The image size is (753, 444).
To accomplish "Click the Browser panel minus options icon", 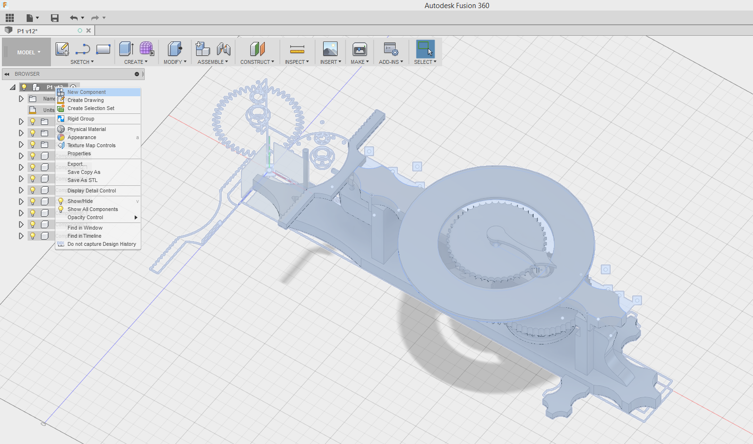I will click(x=137, y=74).
